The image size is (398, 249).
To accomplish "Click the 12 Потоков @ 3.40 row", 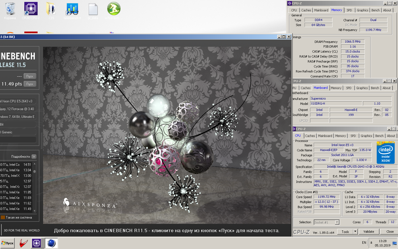I will [x=18, y=109].
